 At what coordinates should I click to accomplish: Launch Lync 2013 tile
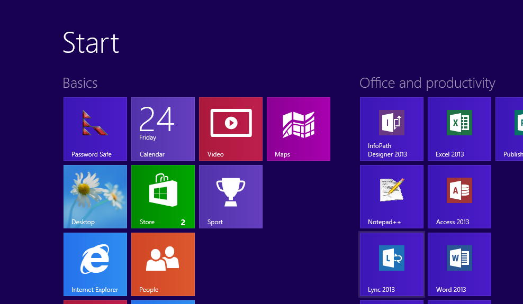(392, 264)
